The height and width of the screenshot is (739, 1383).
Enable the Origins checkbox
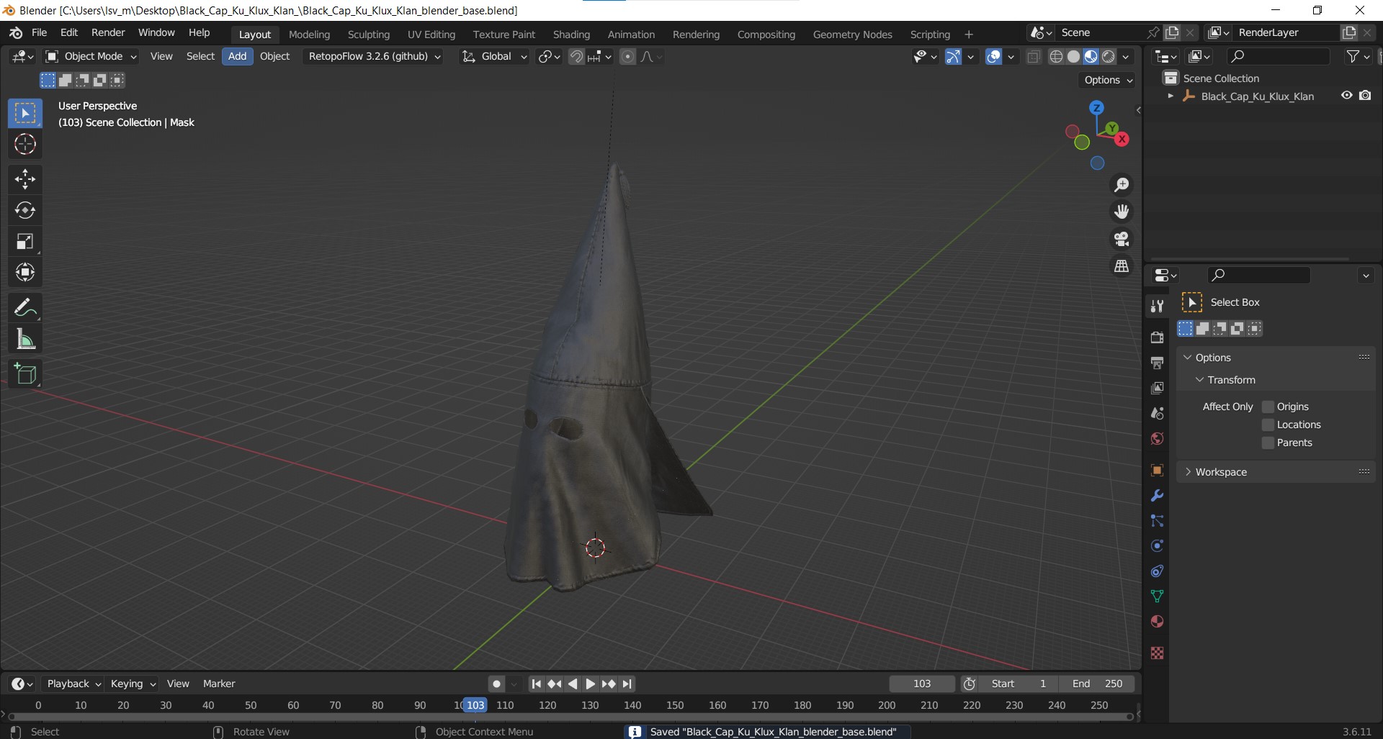[1268, 407]
